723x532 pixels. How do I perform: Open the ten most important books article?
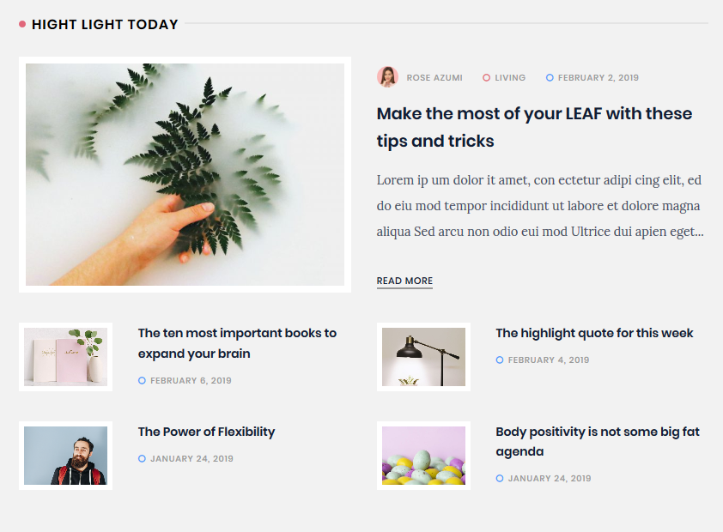click(237, 343)
